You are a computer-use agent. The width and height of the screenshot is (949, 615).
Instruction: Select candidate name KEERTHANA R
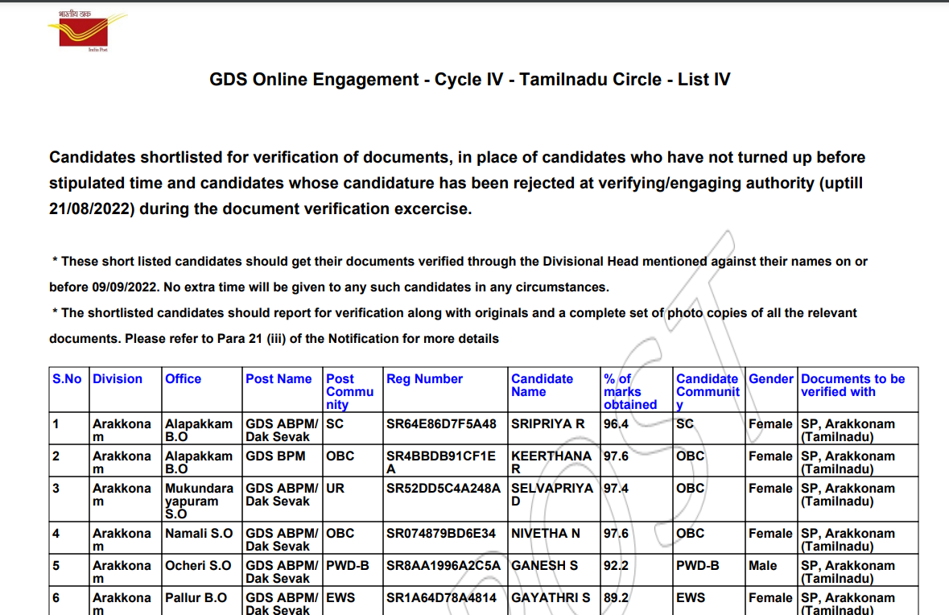pos(551,463)
